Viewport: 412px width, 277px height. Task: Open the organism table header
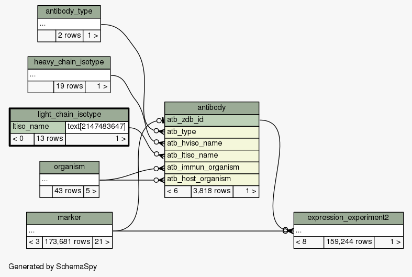[x=69, y=167]
